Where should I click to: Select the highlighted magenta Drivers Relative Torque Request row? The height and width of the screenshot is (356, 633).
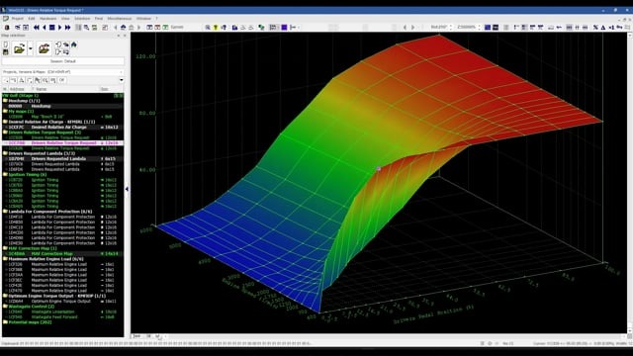tap(62, 142)
